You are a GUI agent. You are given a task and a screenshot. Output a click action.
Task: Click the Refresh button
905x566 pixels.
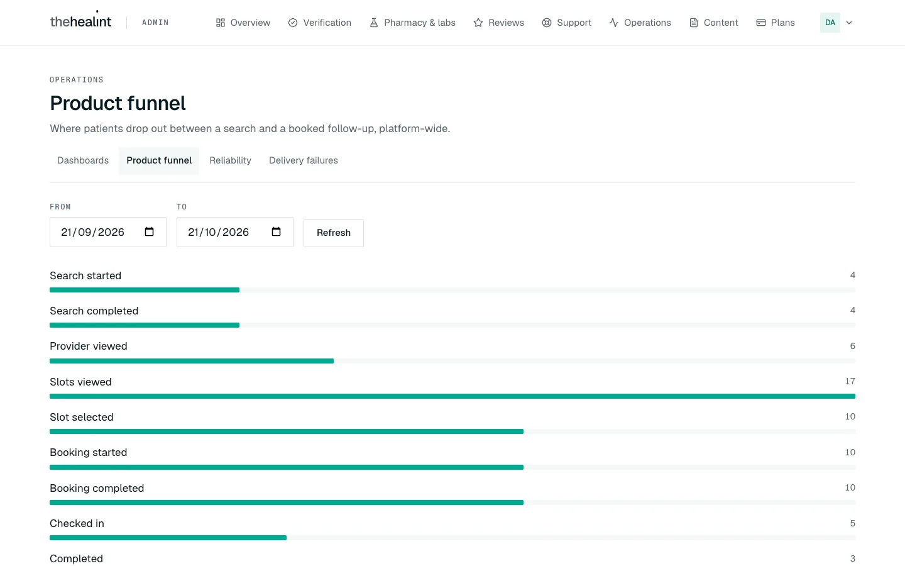pos(334,233)
